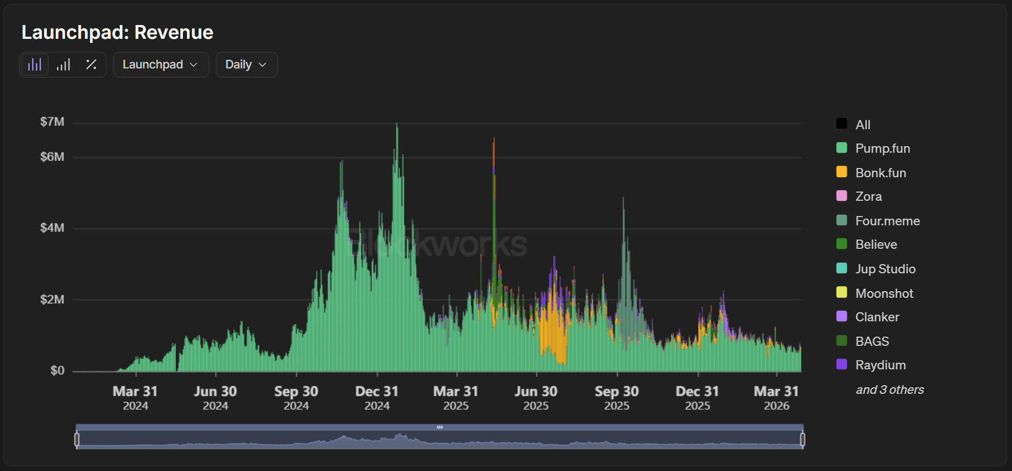This screenshot has height=471, width=1012.
Task: Switch to the grouped bar chart icon
Action: (x=63, y=65)
